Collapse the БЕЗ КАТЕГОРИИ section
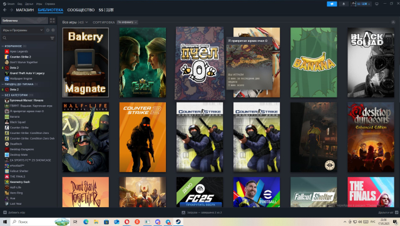Image resolution: width=400 pixels, height=226 pixels. [3, 95]
